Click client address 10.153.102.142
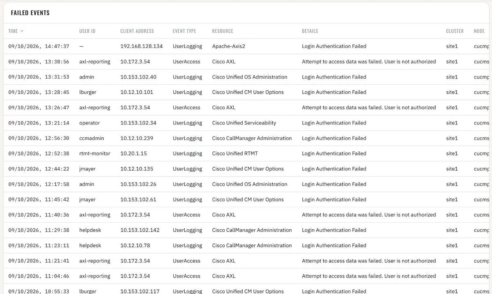492x294 pixels. click(140, 230)
